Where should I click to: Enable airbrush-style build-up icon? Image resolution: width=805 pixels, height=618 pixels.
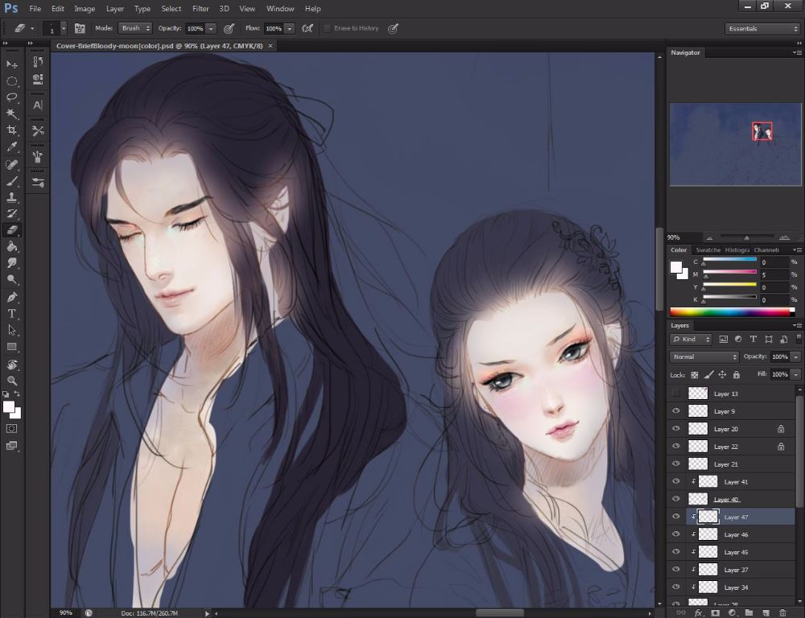(307, 28)
